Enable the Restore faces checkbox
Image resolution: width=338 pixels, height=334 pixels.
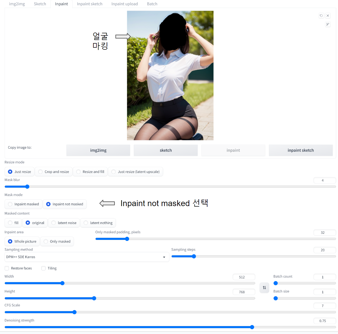(7, 268)
